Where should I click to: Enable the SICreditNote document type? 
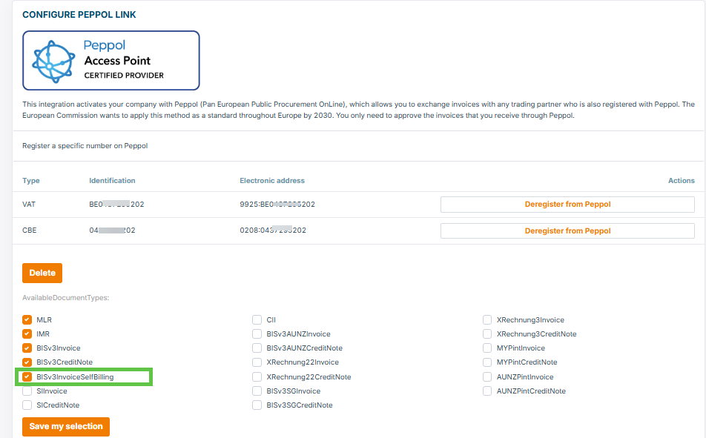coord(27,405)
